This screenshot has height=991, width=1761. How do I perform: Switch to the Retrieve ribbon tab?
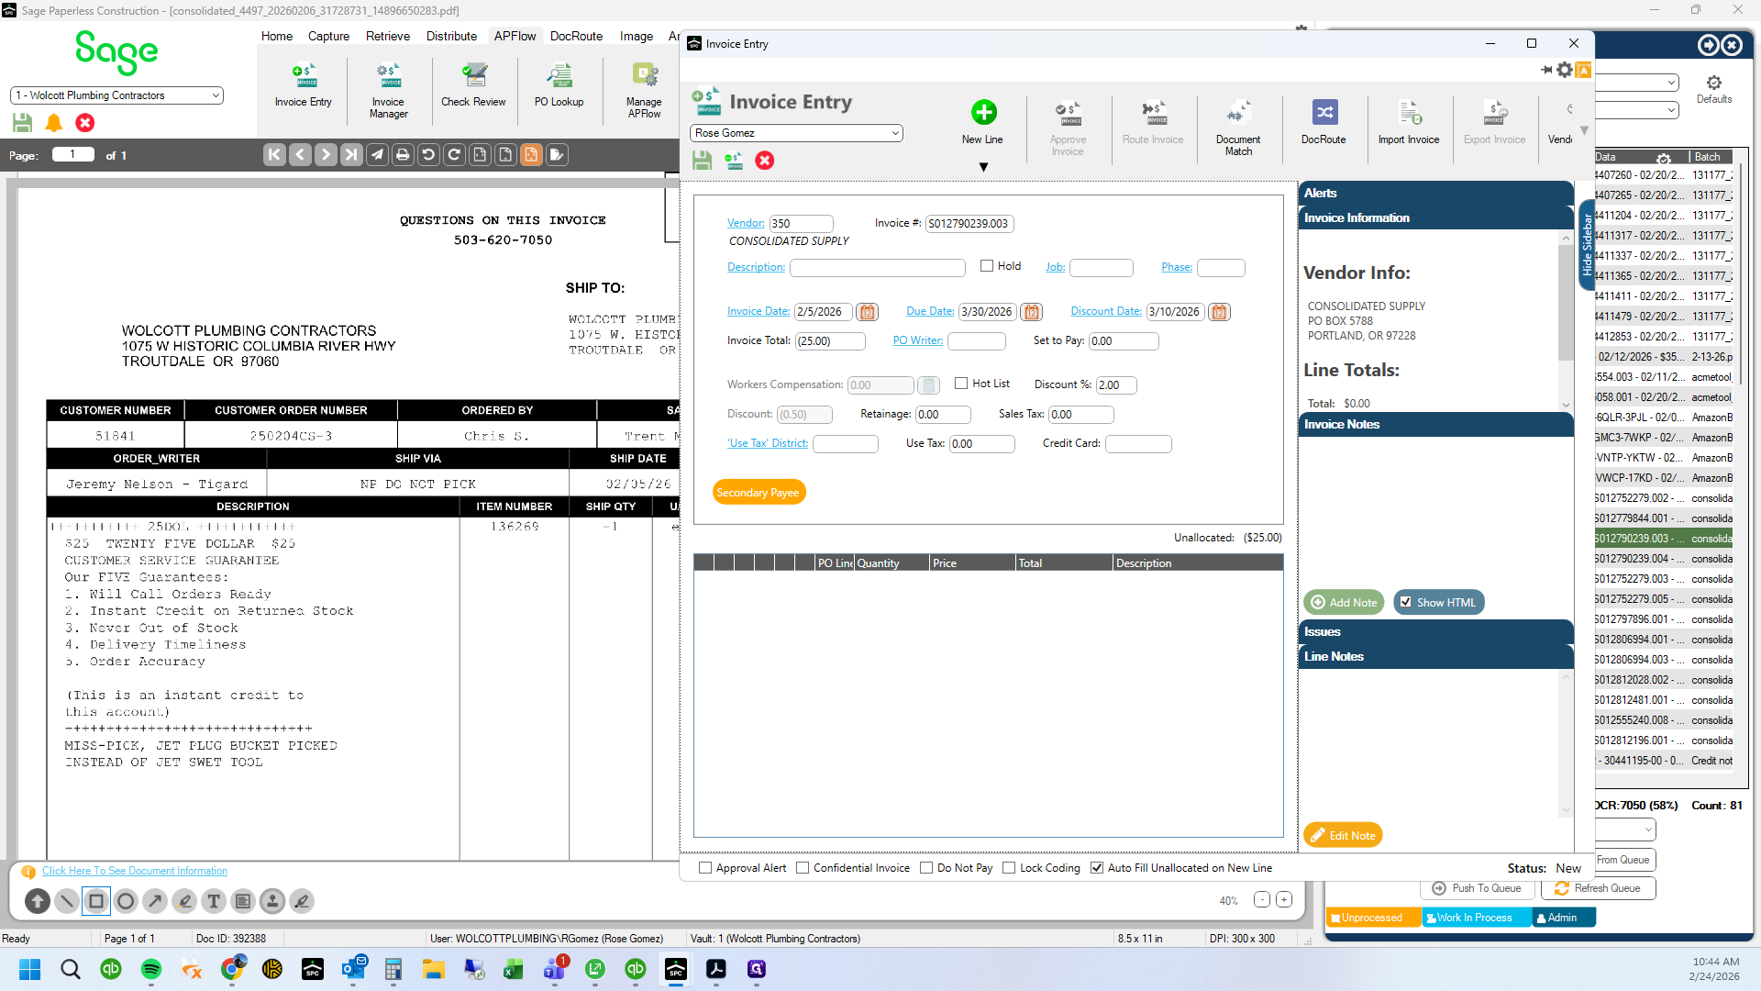387,36
